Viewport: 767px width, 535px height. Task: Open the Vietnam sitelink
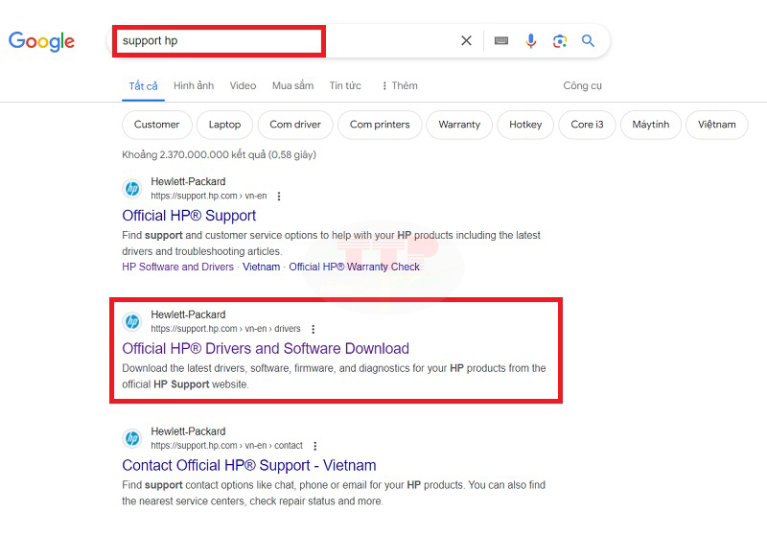point(261,267)
